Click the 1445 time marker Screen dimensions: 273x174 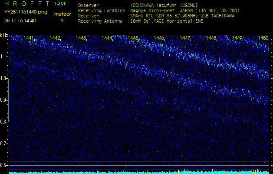133,38
